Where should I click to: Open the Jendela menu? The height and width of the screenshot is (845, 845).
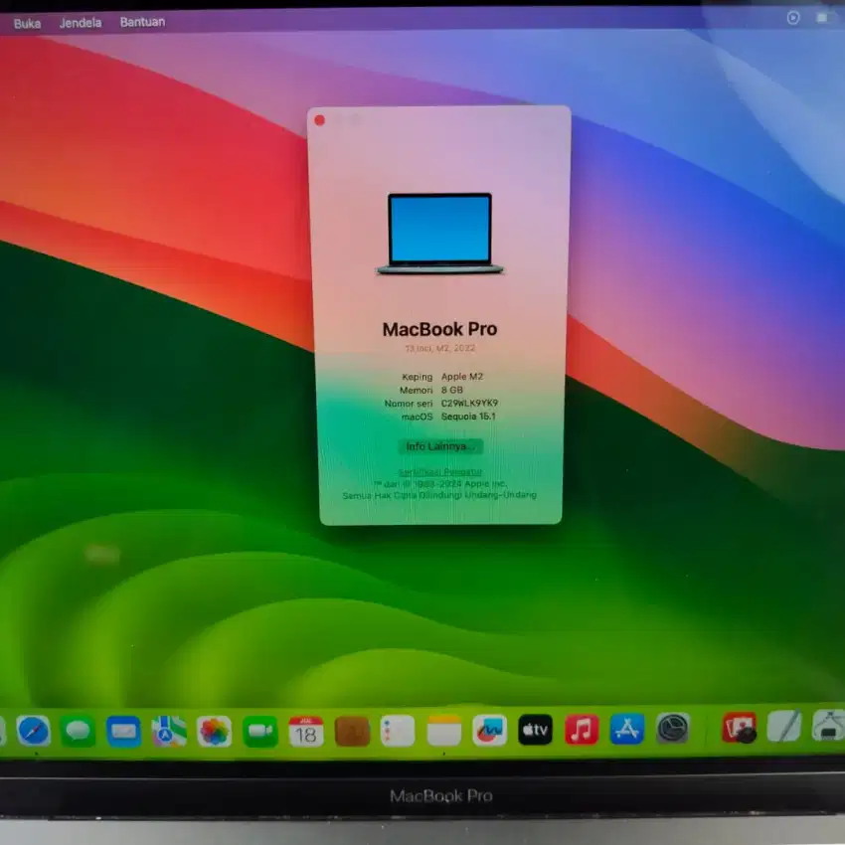tap(81, 23)
